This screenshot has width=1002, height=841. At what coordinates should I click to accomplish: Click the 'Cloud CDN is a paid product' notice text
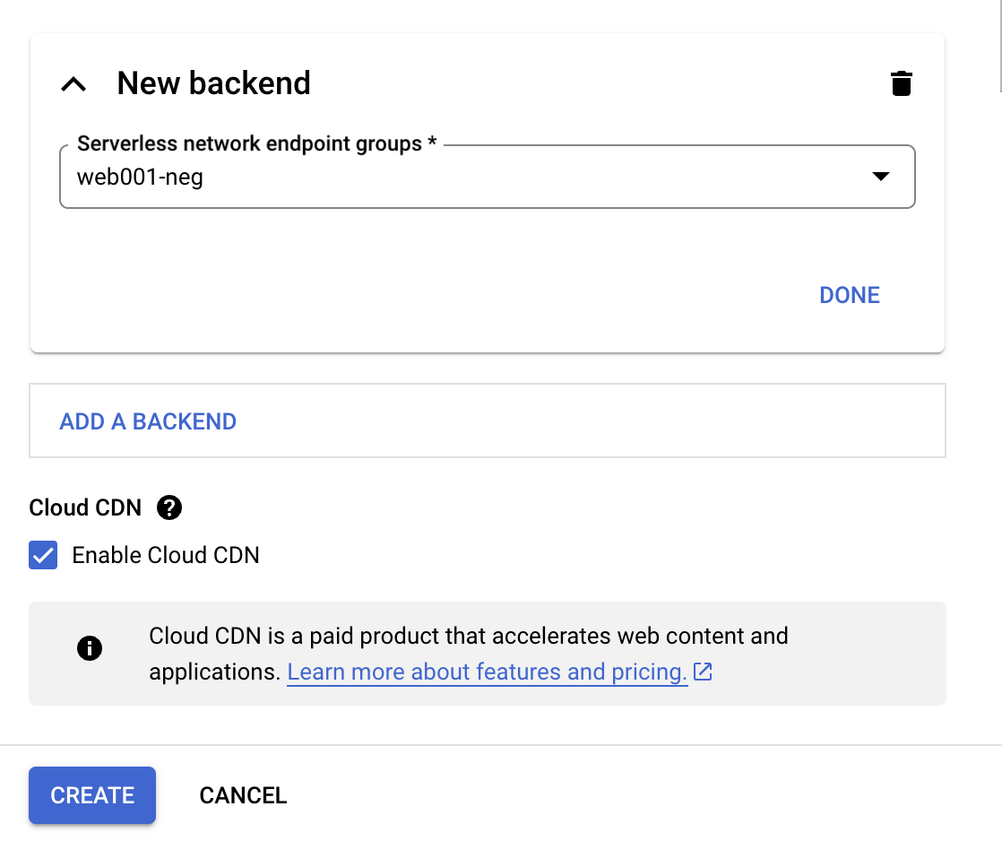click(x=468, y=637)
